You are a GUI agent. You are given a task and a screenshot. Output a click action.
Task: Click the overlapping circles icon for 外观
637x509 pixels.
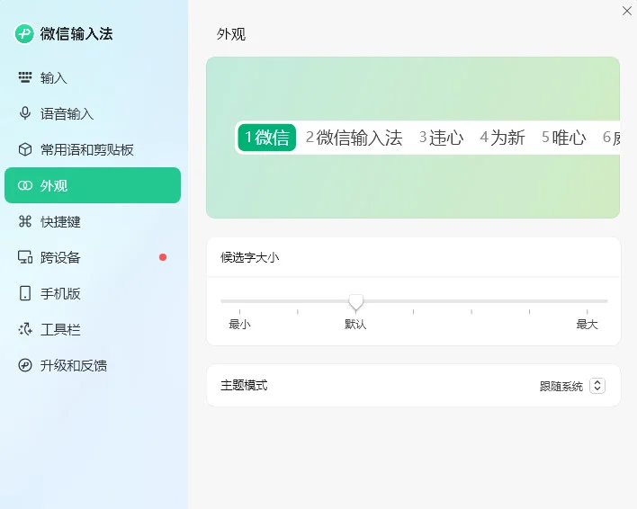pyautogui.click(x=25, y=185)
